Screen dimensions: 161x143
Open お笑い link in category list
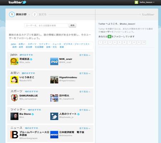(x=22, y=44)
